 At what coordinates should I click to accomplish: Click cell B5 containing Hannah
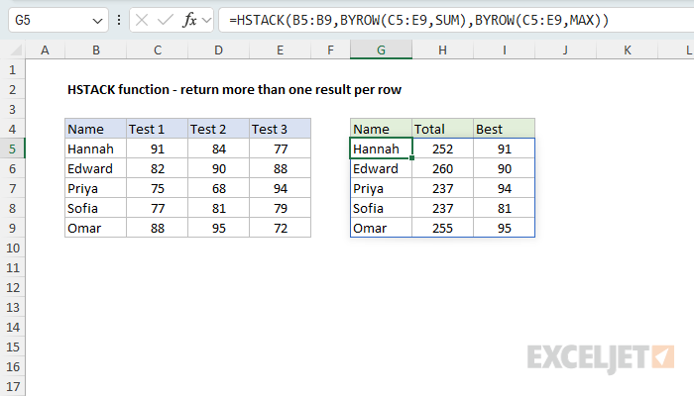[95, 148]
